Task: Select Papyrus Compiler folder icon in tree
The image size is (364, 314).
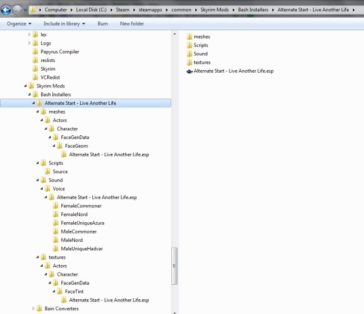Action: pos(35,52)
